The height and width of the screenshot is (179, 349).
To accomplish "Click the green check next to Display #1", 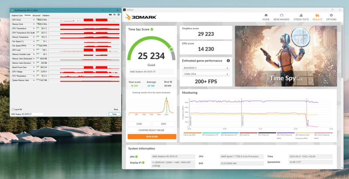I will (144, 162).
